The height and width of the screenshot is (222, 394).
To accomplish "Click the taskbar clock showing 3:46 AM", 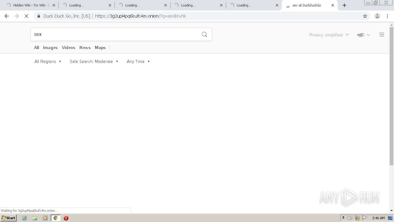I will [x=378, y=218].
